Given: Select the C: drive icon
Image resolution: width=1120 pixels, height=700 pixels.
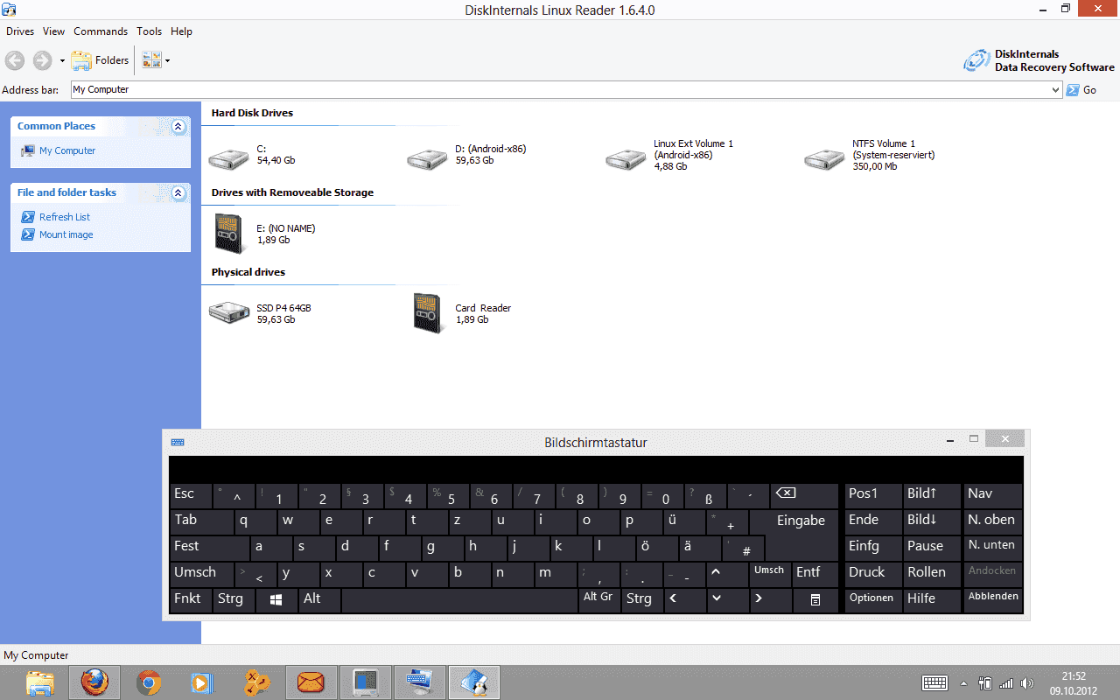Looking at the screenshot, I should click(x=229, y=158).
